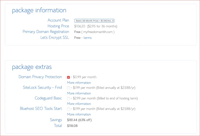Open the Account Plan dropdown
This screenshot has height=136, width=200.
(94, 21)
